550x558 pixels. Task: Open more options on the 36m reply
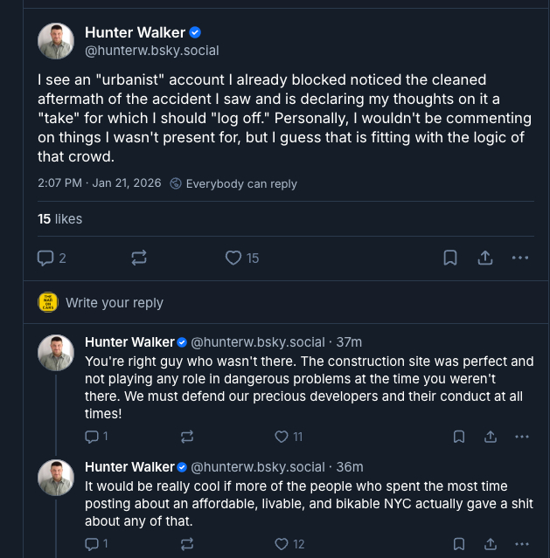coord(522,544)
